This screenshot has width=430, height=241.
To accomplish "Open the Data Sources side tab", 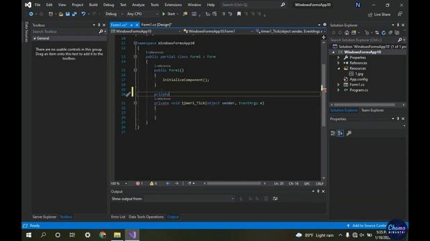I will (x=26, y=32).
